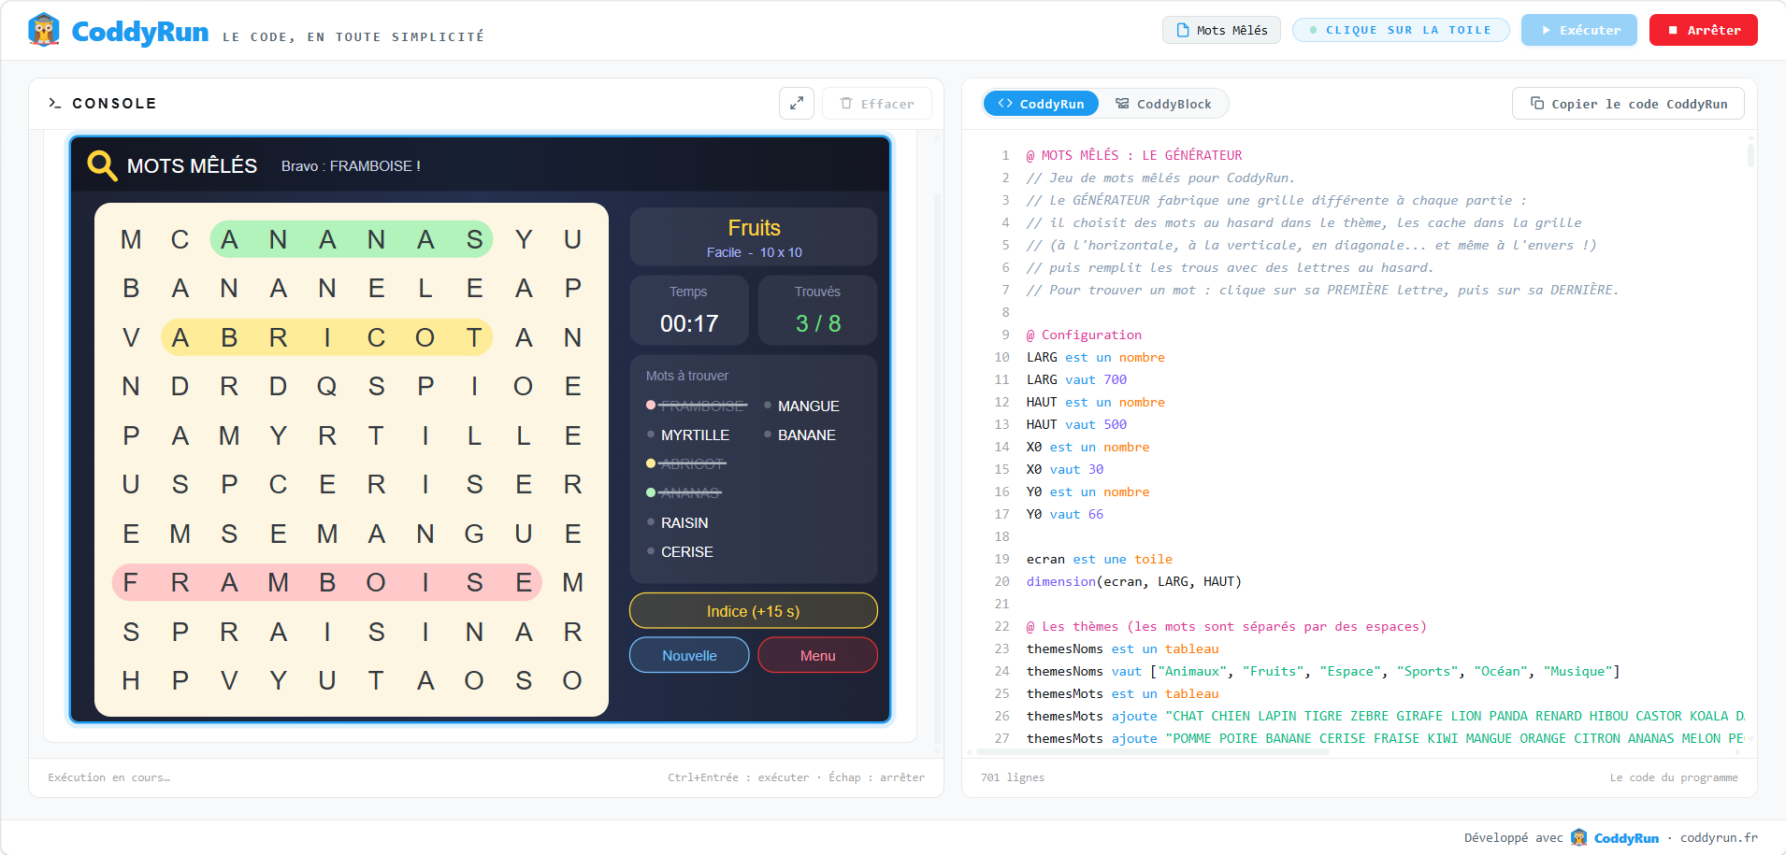Click RAISIN in the words list
The image size is (1786, 855).
point(684,522)
